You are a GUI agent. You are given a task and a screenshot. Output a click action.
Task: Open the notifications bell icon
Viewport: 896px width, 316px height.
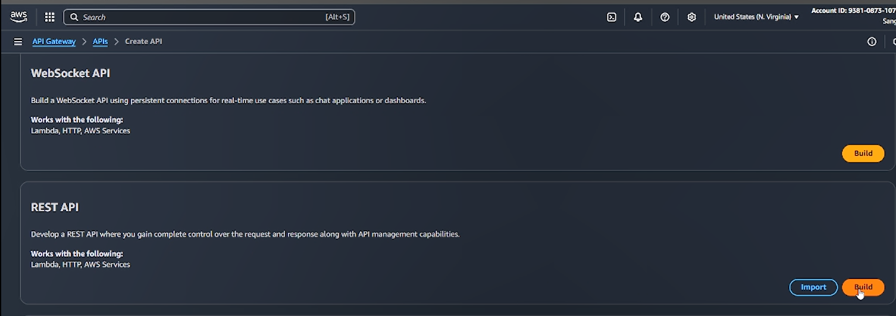click(x=638, y=17)
